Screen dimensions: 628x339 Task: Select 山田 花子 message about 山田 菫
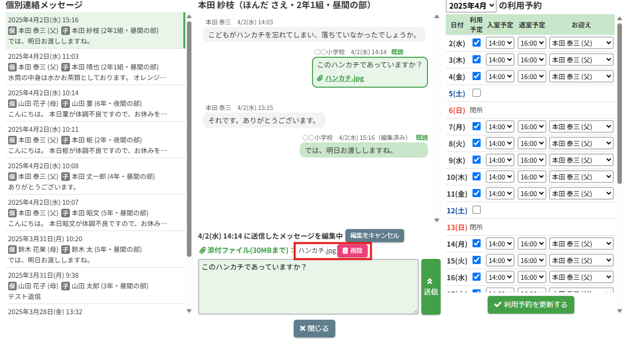tap(94, 103)
